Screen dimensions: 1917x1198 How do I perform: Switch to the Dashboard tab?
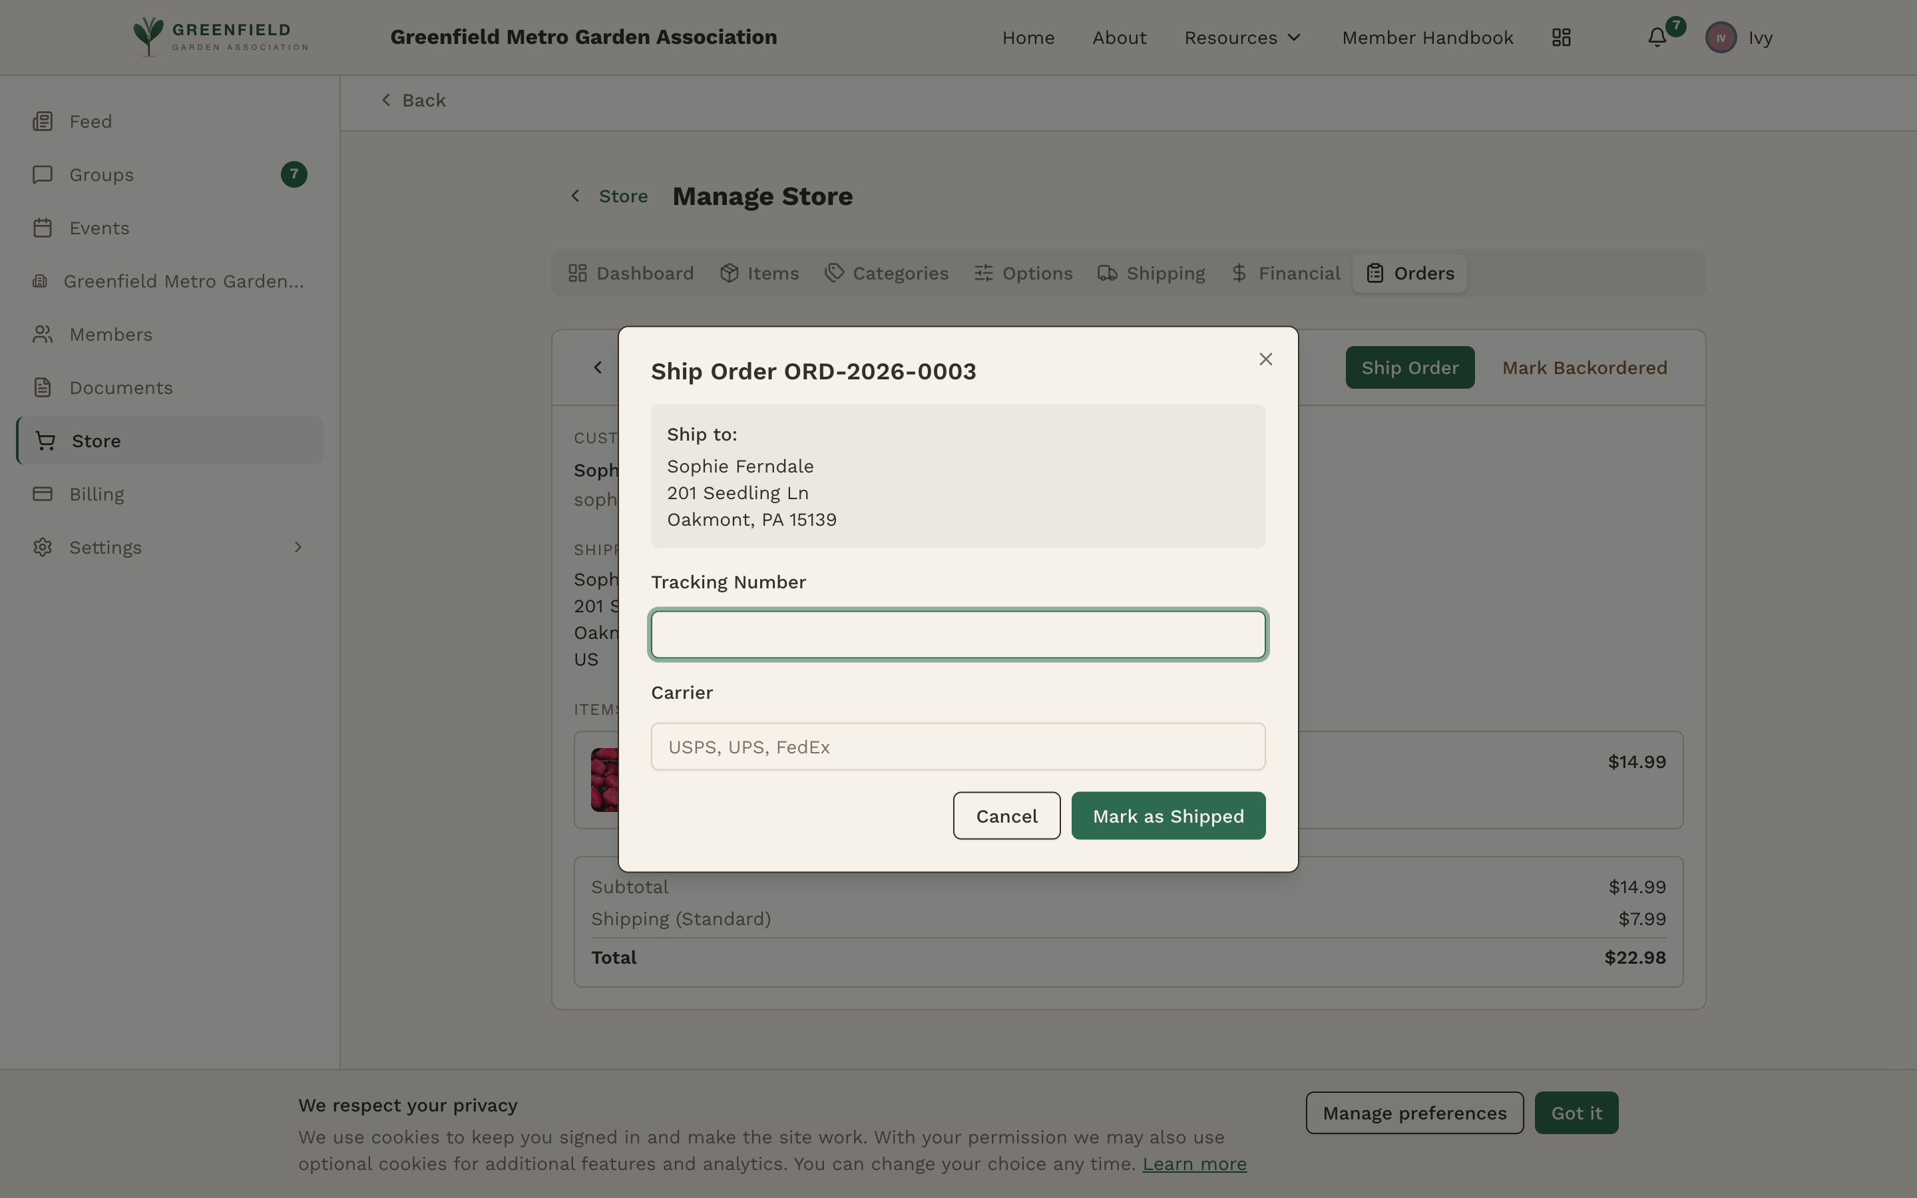point(630,274)
